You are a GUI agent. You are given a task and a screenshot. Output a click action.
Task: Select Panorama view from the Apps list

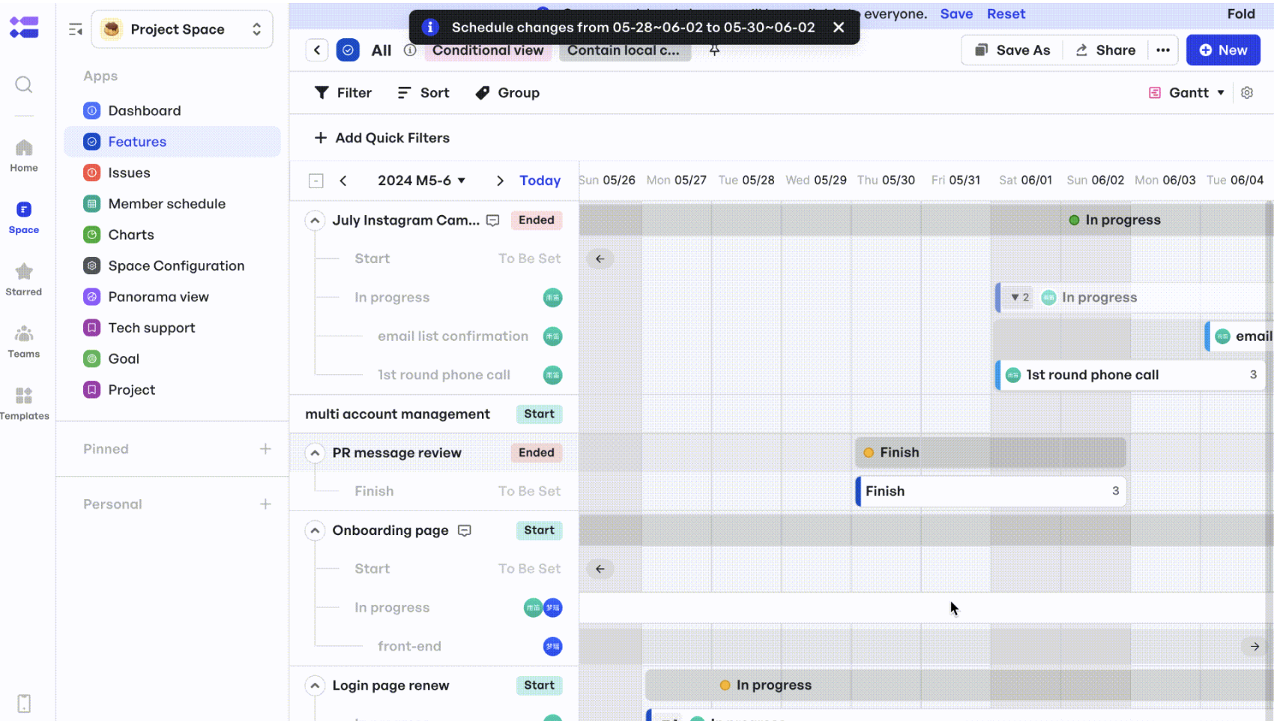pyautogui.click(x=158, y=297)
